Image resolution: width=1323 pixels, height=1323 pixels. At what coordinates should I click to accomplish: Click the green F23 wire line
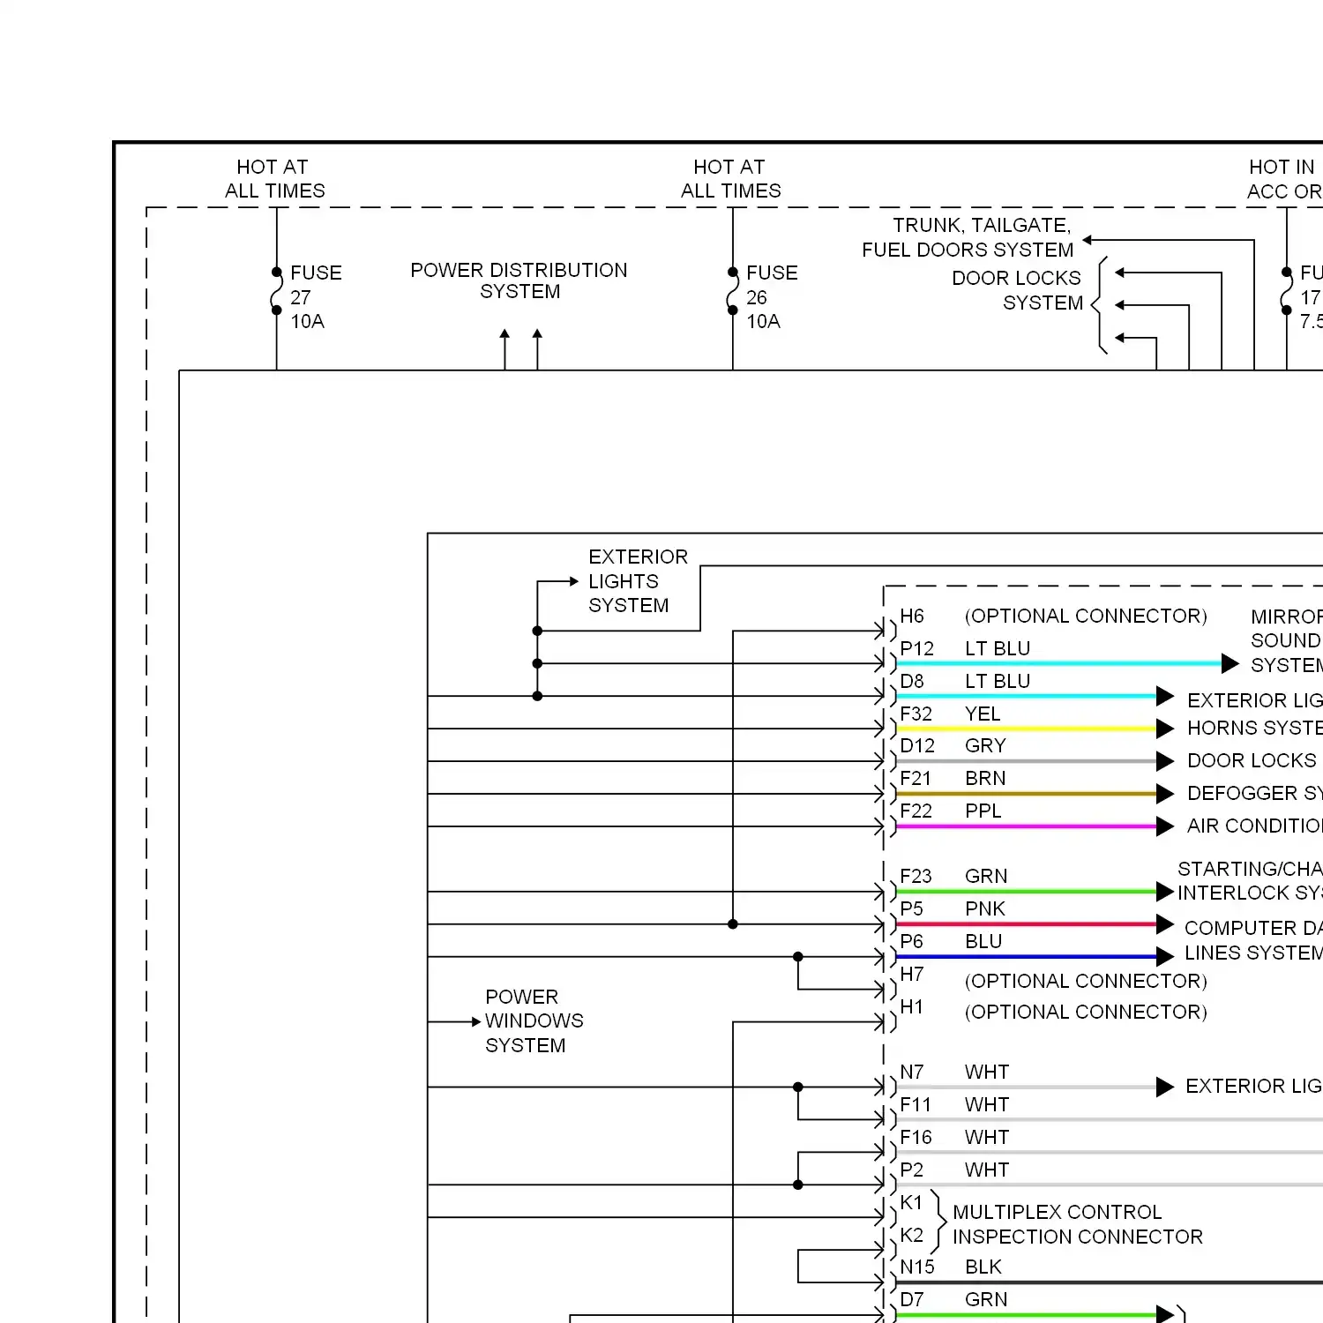point(1026,892)
